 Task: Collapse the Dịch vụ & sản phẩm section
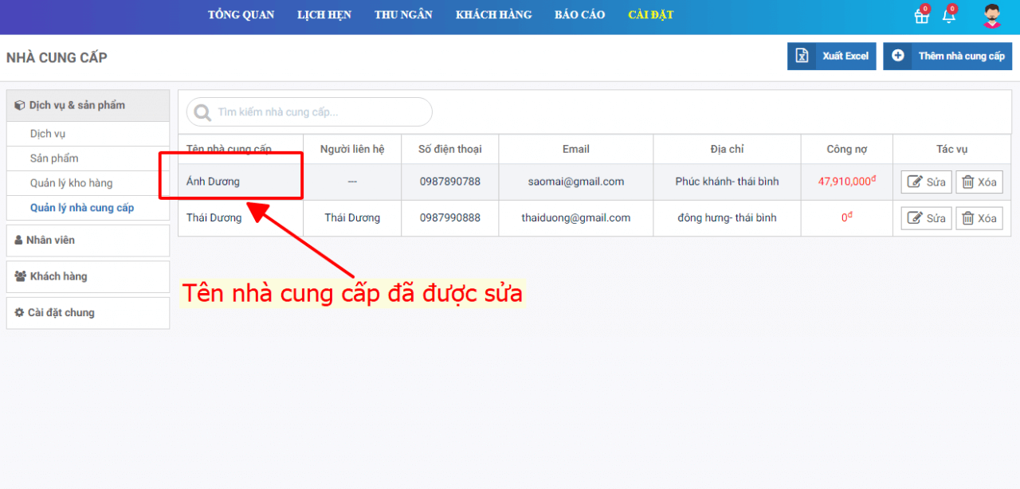pos(88,105)
